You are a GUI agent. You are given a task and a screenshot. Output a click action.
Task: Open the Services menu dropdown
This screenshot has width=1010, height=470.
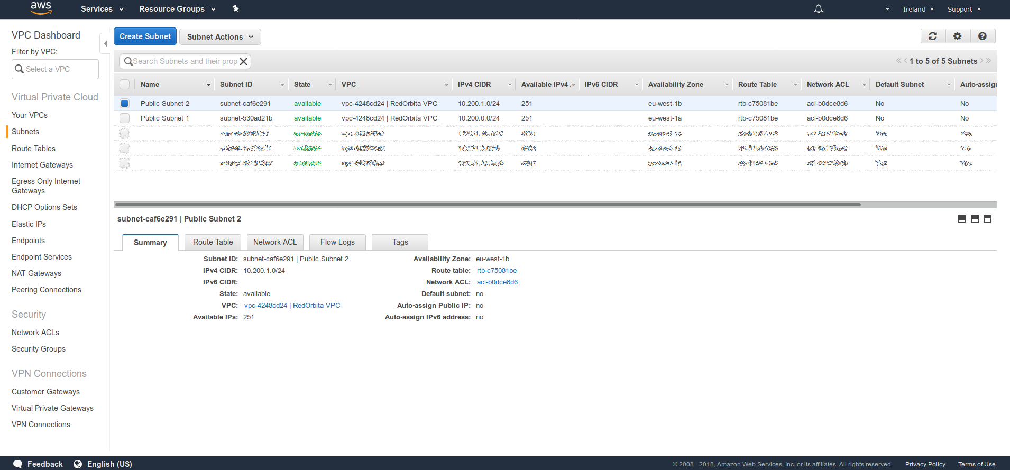click(x=102, y=9)
